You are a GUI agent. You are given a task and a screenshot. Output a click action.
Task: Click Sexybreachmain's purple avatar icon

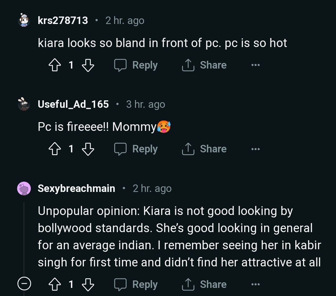pos(24,189)
